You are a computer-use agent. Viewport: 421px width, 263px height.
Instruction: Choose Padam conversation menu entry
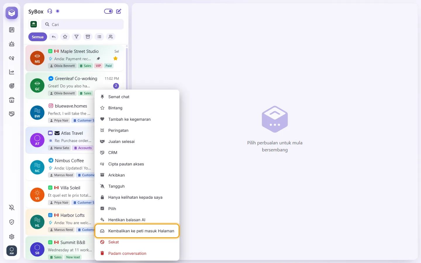[137, 253]
